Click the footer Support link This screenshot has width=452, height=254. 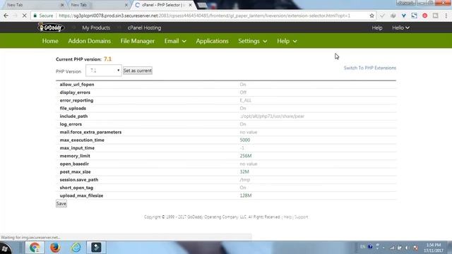point(301,217)
